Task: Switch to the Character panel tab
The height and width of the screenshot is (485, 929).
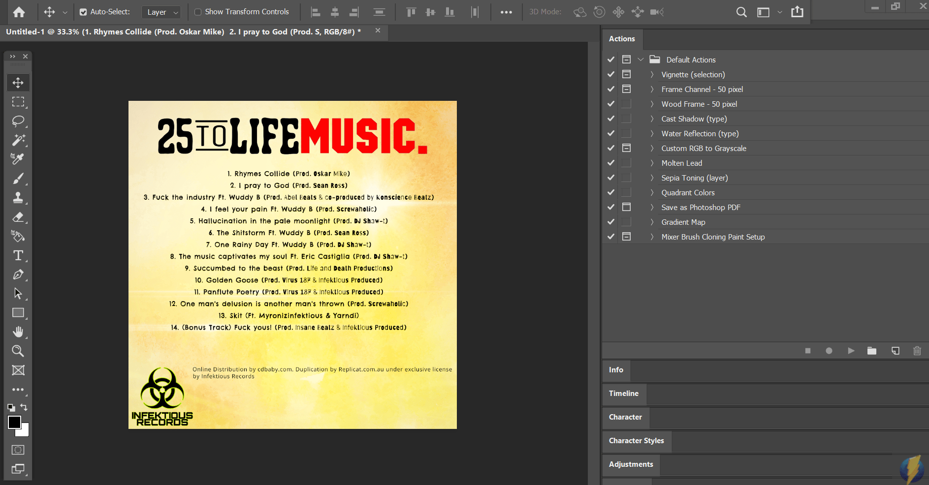Action: click(625, 417)
